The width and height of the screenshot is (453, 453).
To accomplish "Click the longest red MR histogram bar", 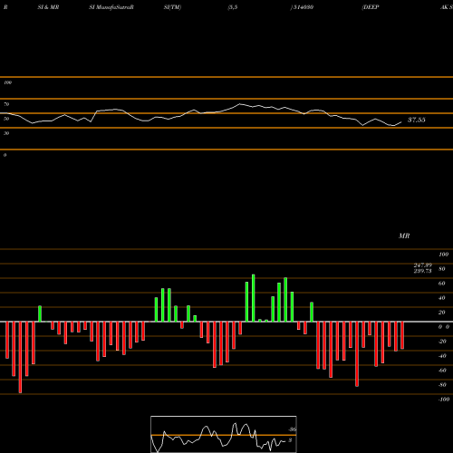I will (20, 357).
